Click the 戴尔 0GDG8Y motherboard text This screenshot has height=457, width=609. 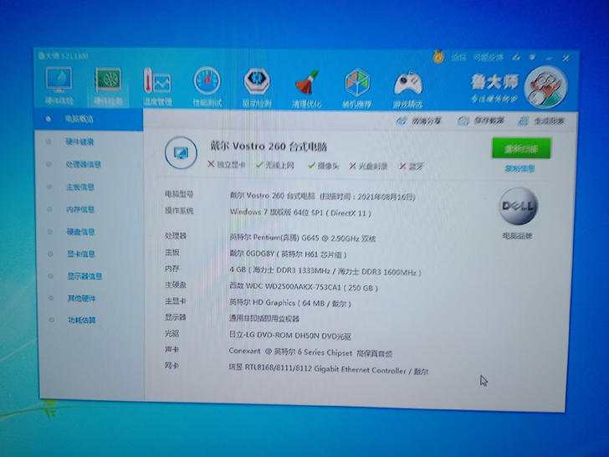pyautogui.click(x=288, y=254)
